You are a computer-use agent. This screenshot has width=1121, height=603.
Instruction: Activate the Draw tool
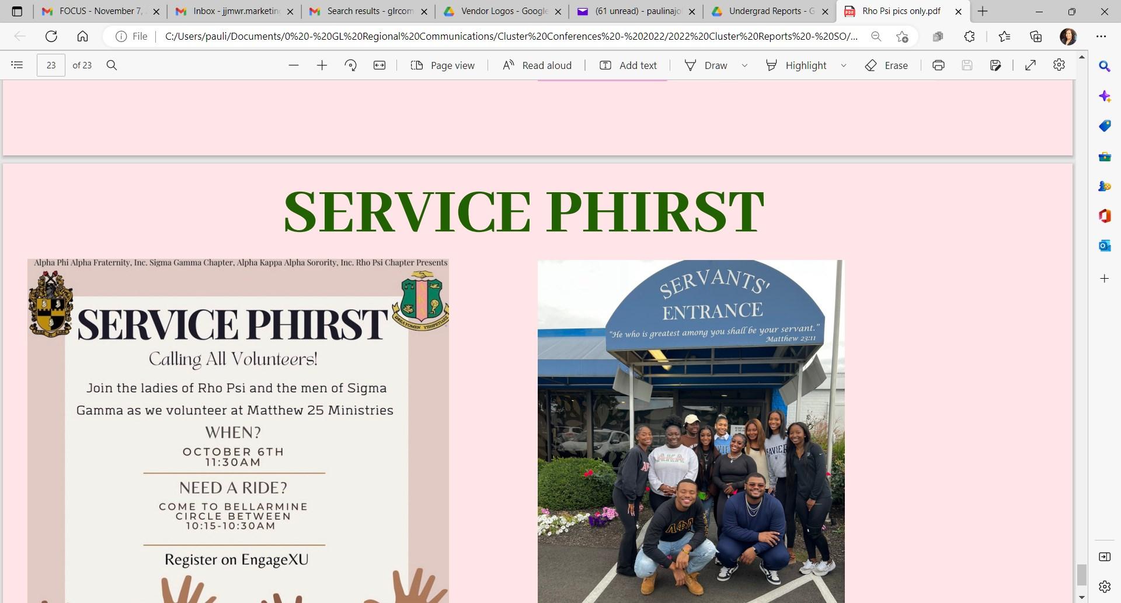[706, 65]
